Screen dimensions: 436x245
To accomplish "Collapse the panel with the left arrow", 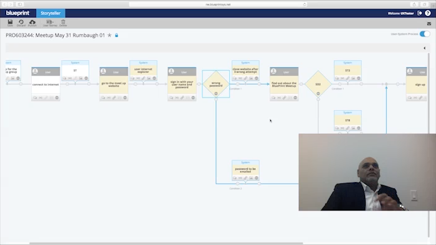I will coord(425,48).
